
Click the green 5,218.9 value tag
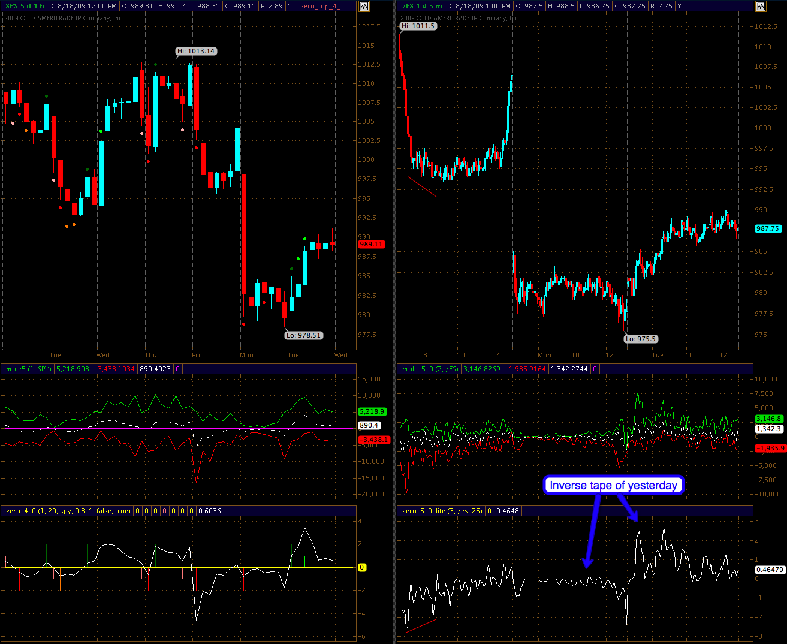click(x=372, y=411)
